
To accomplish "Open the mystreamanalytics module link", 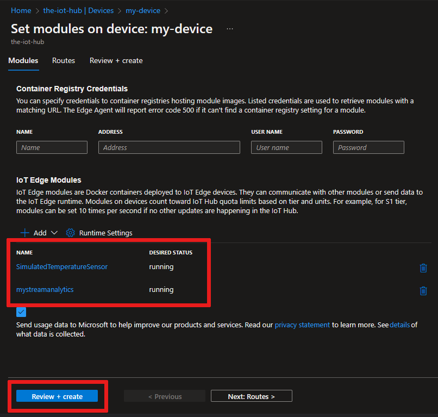I will 45,289.
